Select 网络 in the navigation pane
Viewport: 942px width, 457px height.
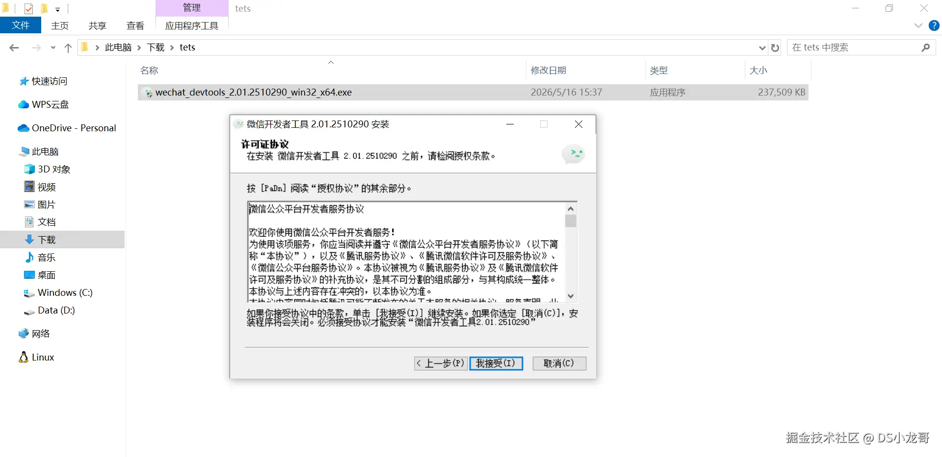[x=41, y=334]
